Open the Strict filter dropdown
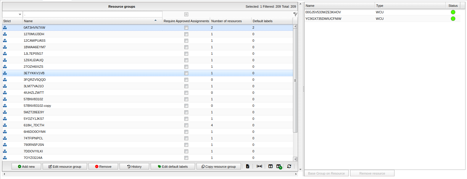467x179 pixels. [x=12, y=14]
